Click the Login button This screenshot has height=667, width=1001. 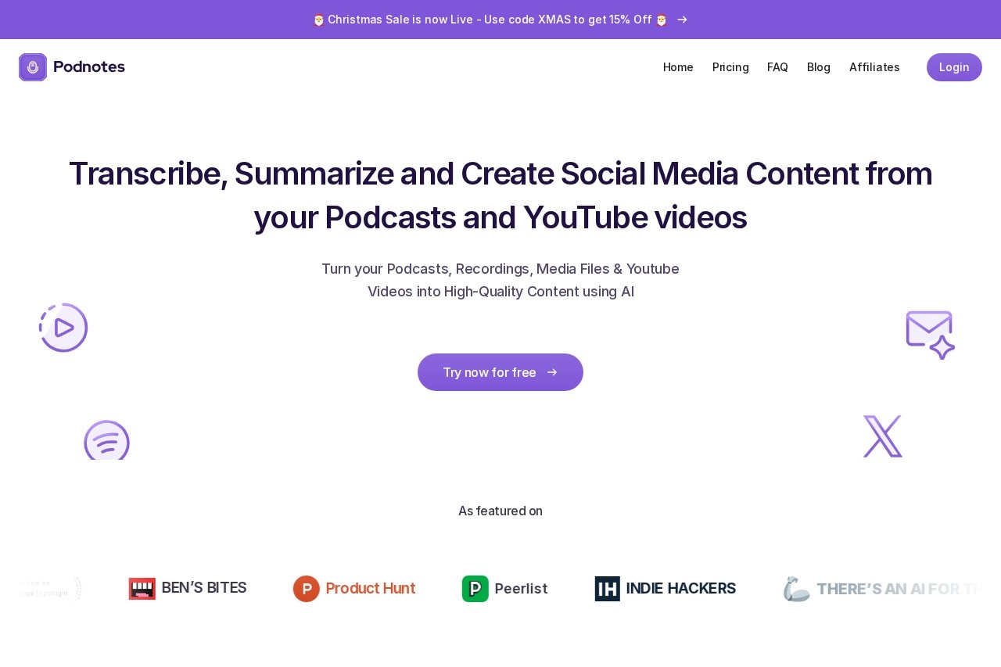pos(954,67)
